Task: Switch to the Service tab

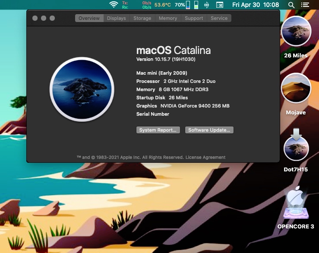Action: point(219,18)
